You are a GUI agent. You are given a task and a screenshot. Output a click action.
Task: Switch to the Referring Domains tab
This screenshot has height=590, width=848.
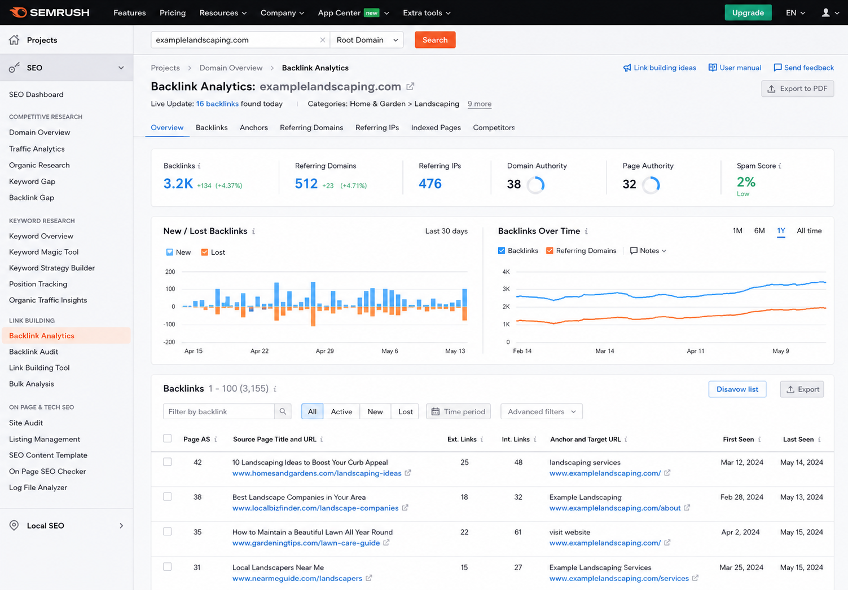[311, 127]
